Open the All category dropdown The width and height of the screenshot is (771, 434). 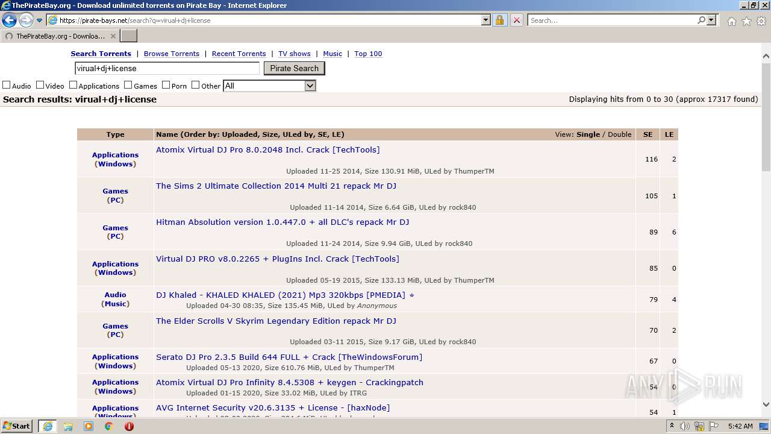[x=269, y=86]
